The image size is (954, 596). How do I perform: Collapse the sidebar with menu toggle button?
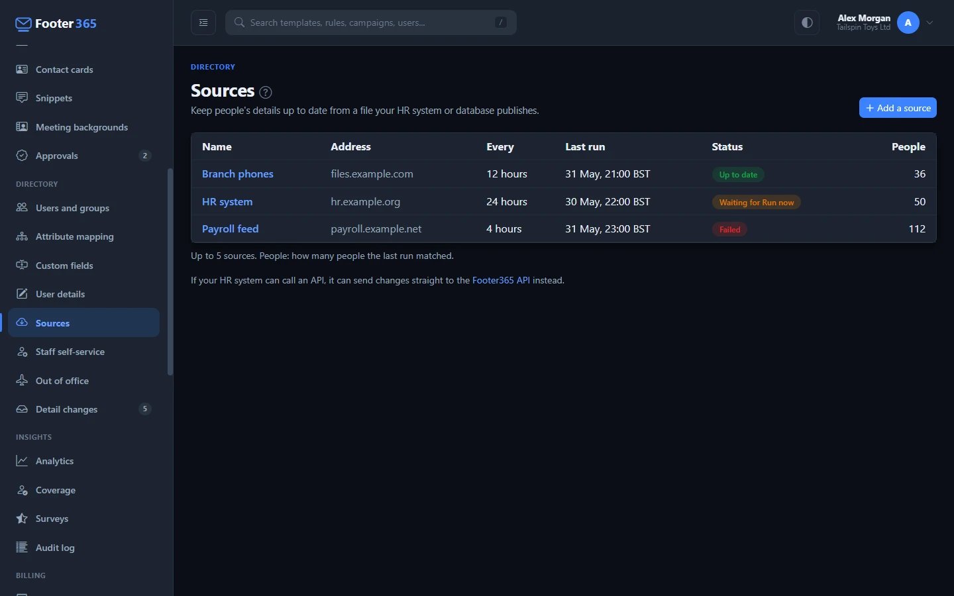tap(203, 23)
